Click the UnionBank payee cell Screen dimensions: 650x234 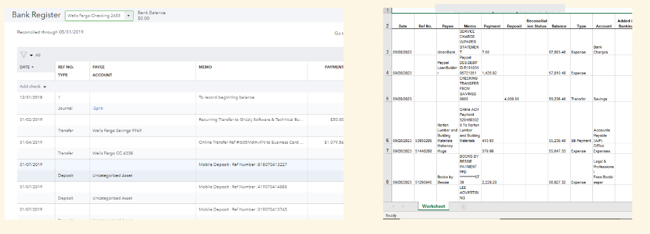pos(446,52)
